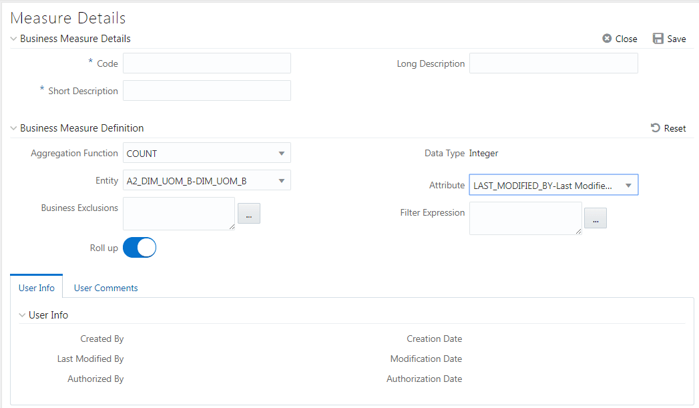Open the Attribute LAST_MODIFIED_BY dropdown

click(x=553, y=184)
